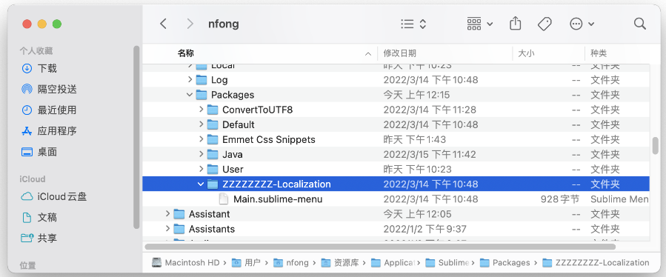Select the User folder name
The height and width of the screenshot is (277, 666).
(233, 169)
